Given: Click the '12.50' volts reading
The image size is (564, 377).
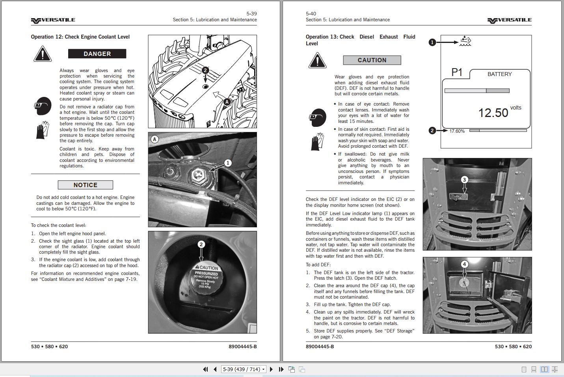Looking at the screenshot, I should coord(493,113).
